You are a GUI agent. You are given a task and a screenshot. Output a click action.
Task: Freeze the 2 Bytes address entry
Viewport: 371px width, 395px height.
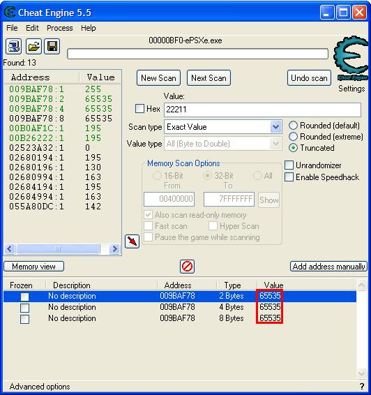(x=24, y=297)
